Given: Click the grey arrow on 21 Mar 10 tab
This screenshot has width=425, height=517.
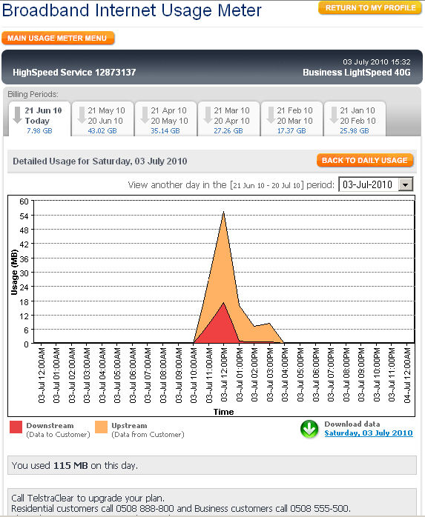Looking at the screenshot, I should pyautogui.click(x=208, y=115).
